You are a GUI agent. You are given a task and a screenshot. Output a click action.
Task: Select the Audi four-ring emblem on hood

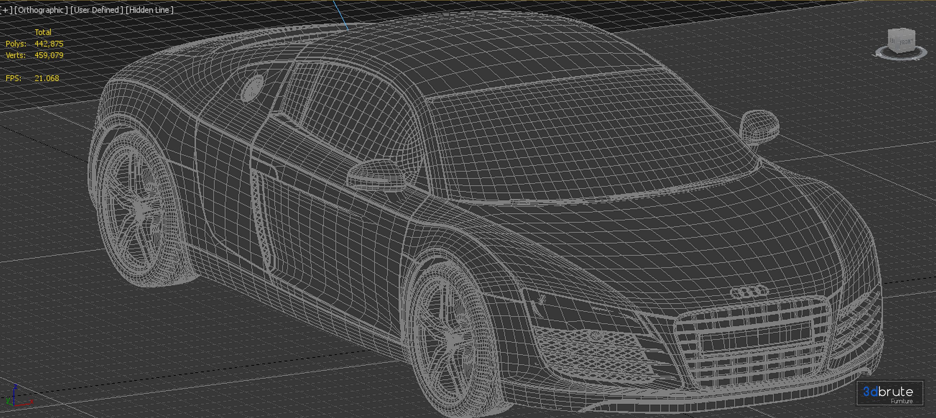point(750,292)
